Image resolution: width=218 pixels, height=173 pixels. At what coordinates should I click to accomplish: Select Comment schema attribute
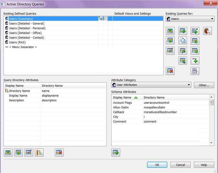click(x=160, y=122)
